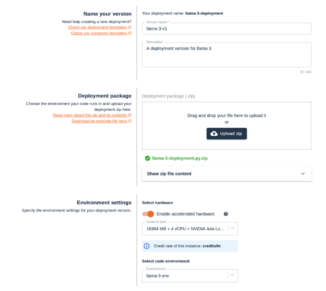
Task: Click the help question mark icon beside accelerated hardware
Action: tap(226, 214)
